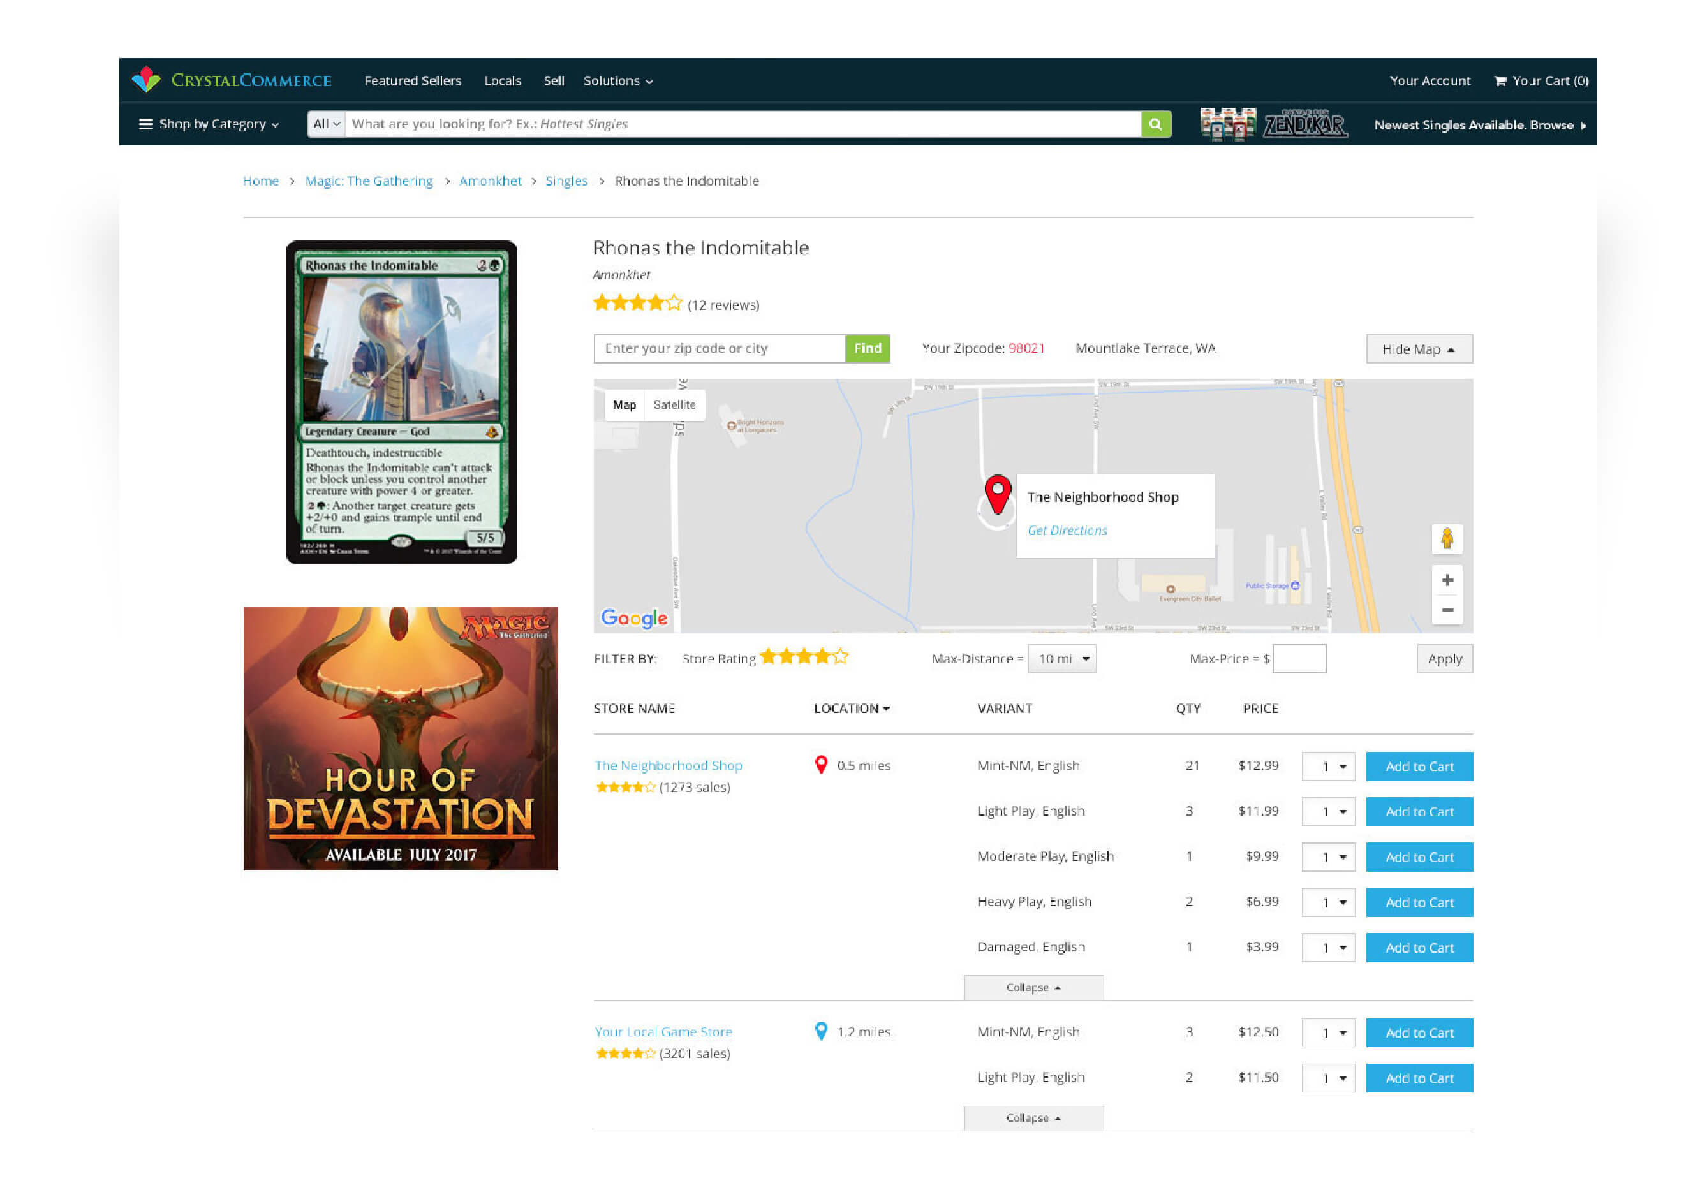
Task: Set the Store Rating filter stars
Action: (804, 657)
